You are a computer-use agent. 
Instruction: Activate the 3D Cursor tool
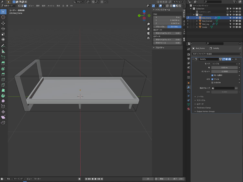pyautogui.click(x=3, y=17)
